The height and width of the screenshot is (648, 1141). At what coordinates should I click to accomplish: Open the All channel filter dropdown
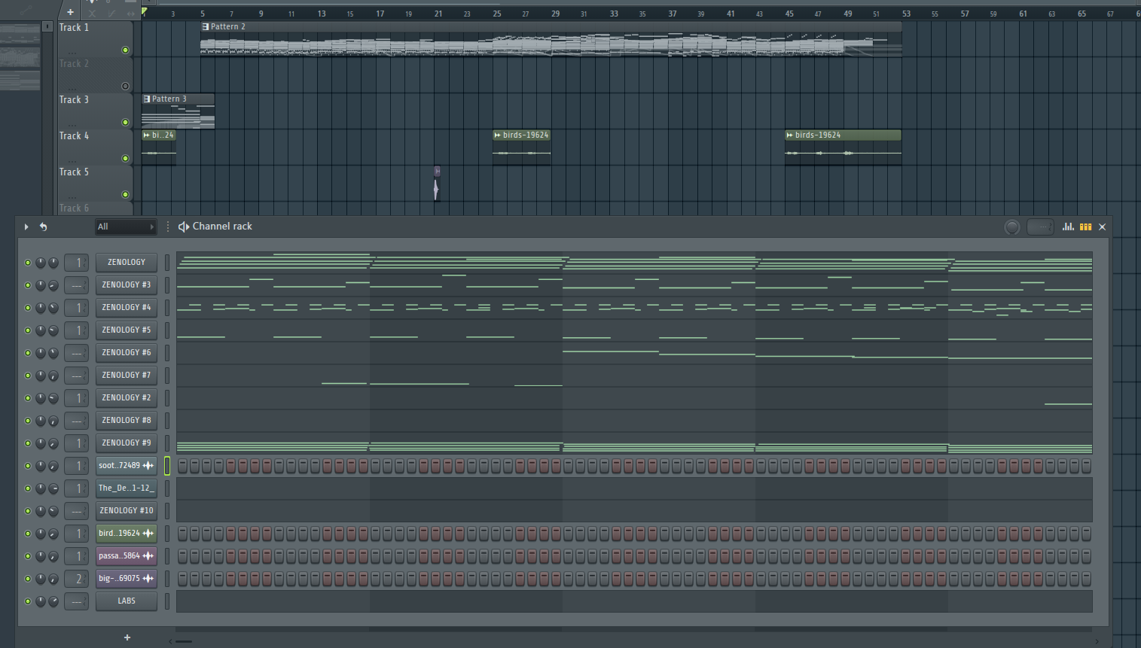(126, 227)
